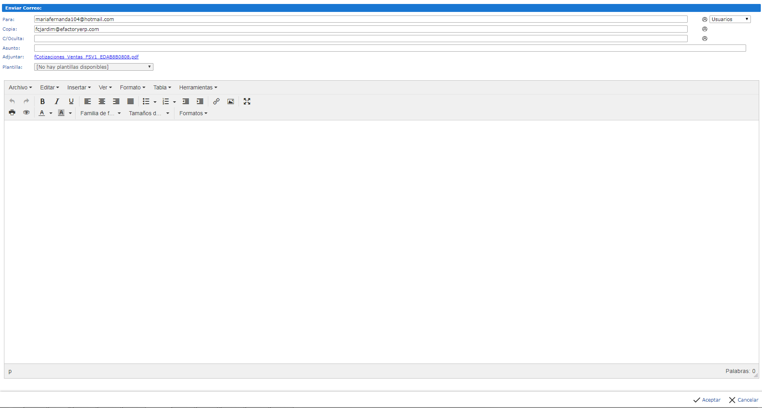This screenshot has width=762, height=408.
Task: Open the Insertar menu
Action: (79, 87)
